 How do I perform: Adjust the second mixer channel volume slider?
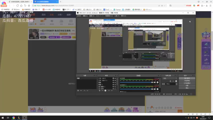click(137, 89)
